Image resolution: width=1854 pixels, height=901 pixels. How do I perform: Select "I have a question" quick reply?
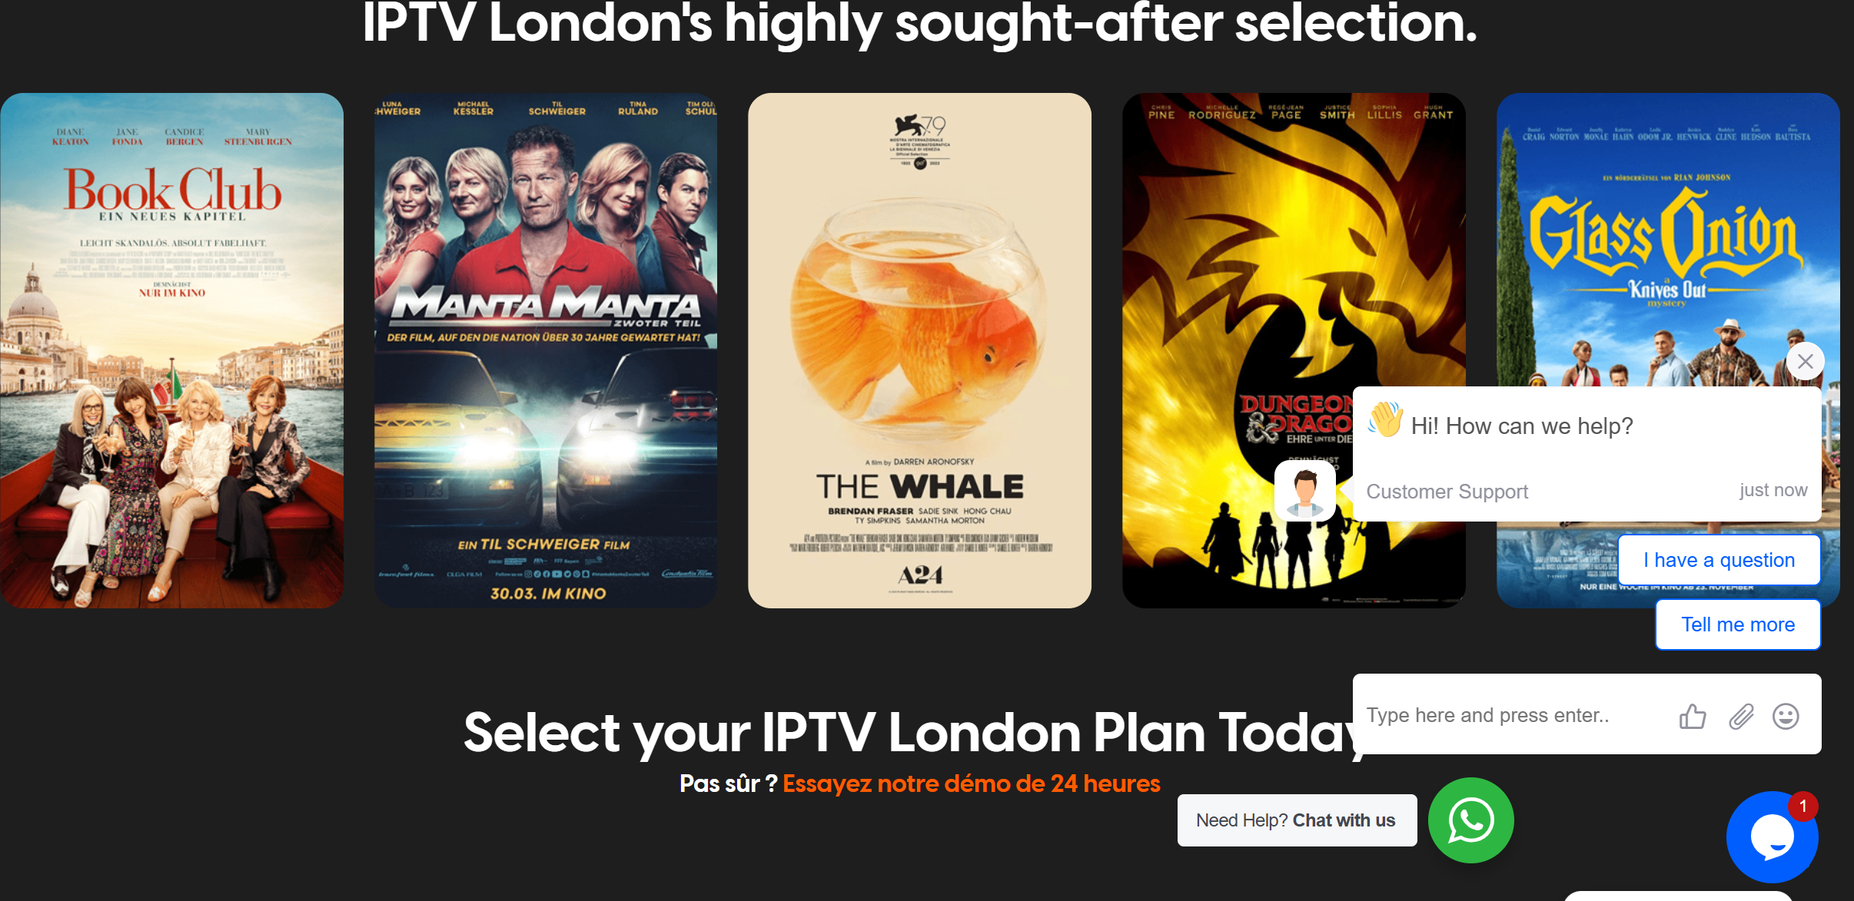(x=1719, y=560)
